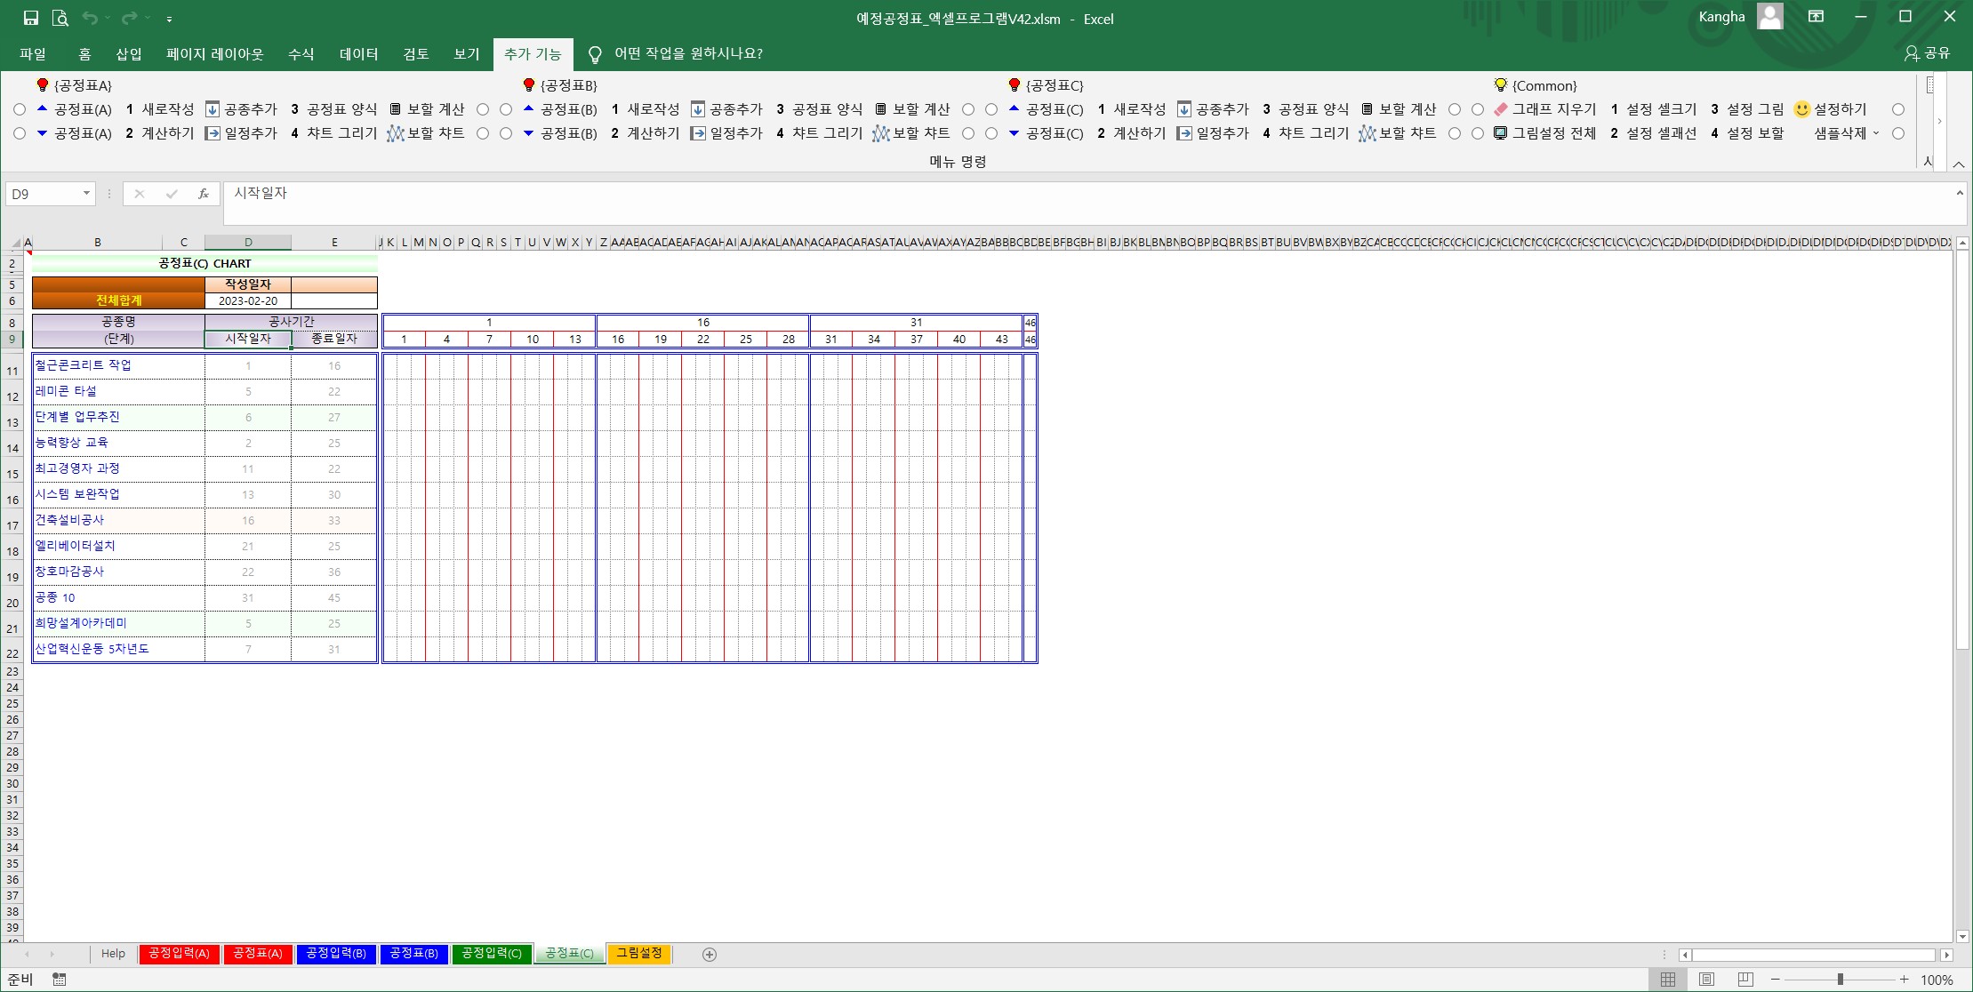This screenshot has width=1973, height=992.
Task: Click the 보할 차트 icon in 공정표C group
Action: pos(1367,133)
